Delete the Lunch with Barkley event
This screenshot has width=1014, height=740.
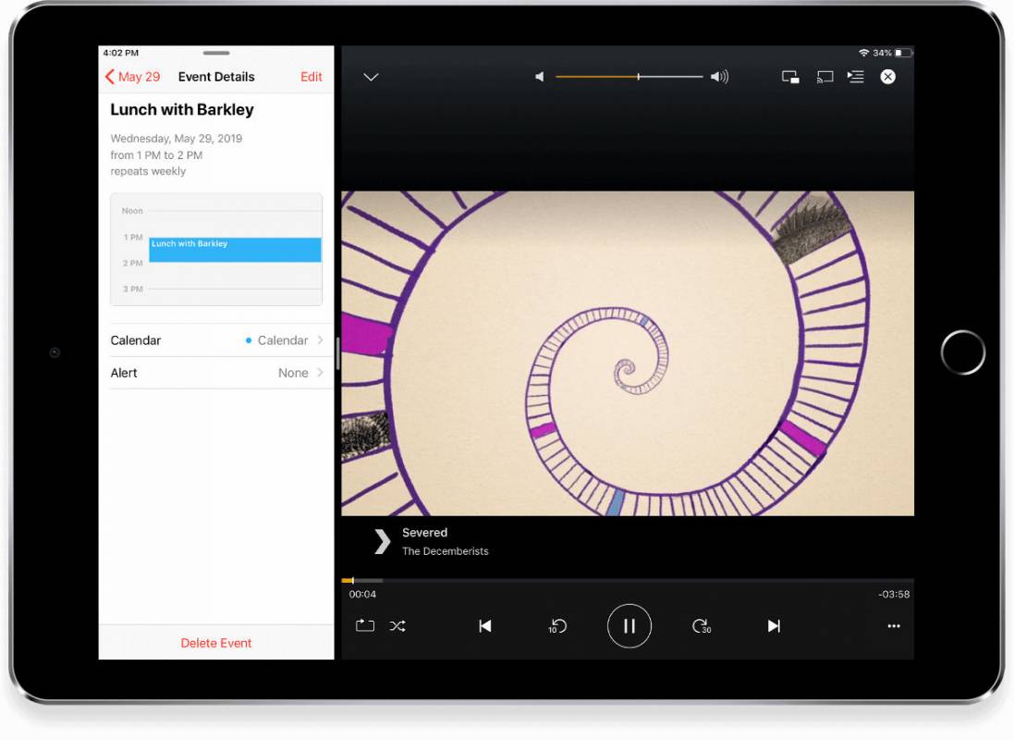coord(215,643)
